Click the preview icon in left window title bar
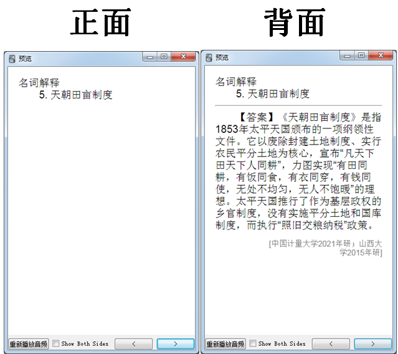 12,59
